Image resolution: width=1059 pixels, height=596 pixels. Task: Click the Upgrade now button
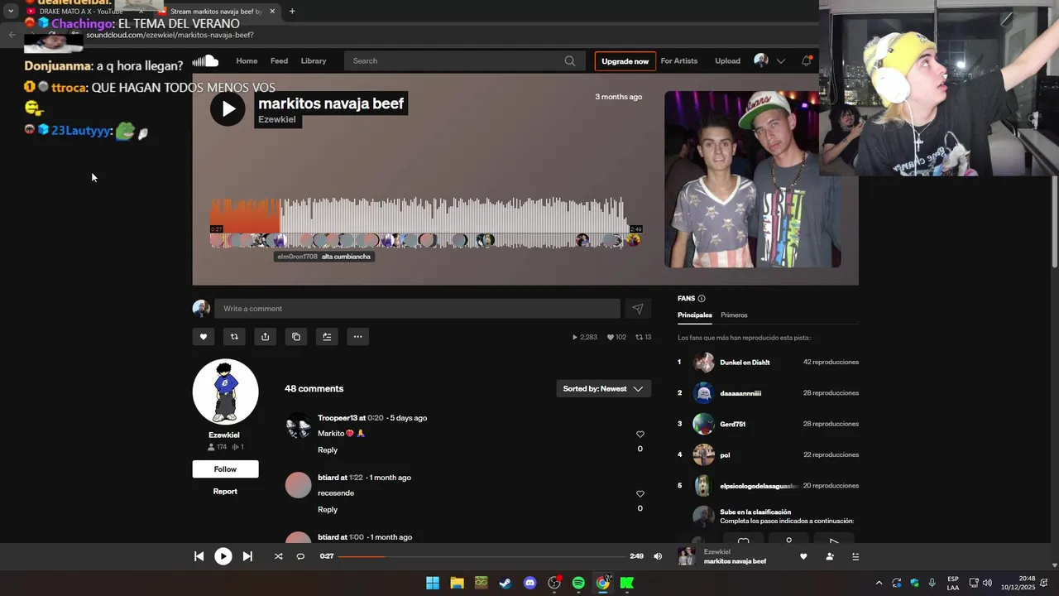pos(625,61)
